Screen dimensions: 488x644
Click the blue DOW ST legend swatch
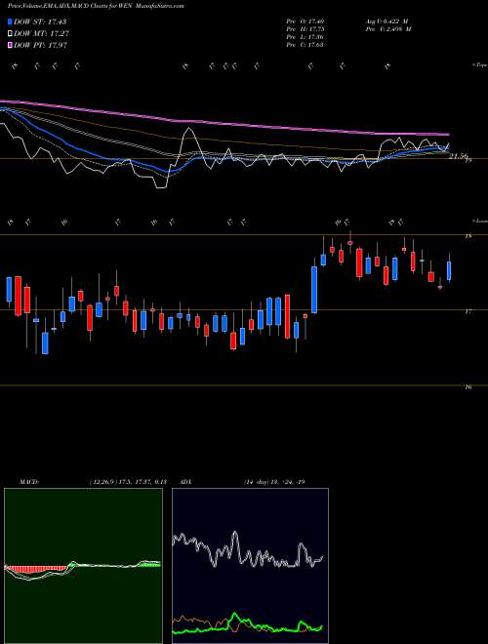[x=11, y=21]
